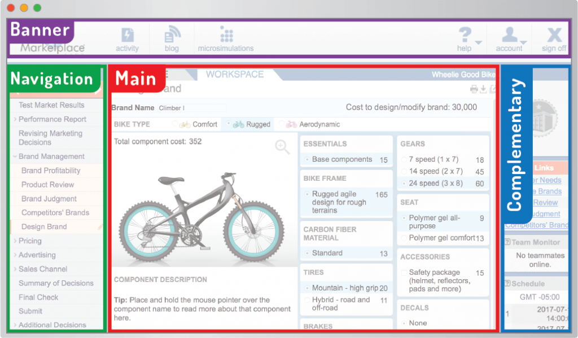Screen dimensions: 578x338
Task: Select None under Decals
Action: [404, 323]
